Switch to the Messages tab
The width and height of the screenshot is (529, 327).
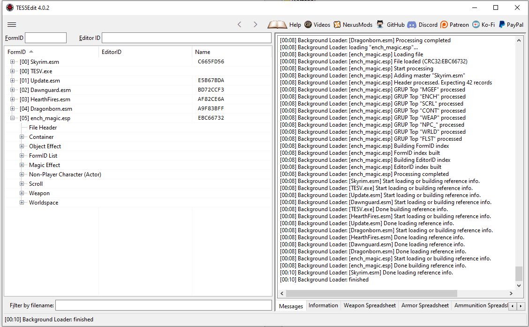(x=291, y=306)
